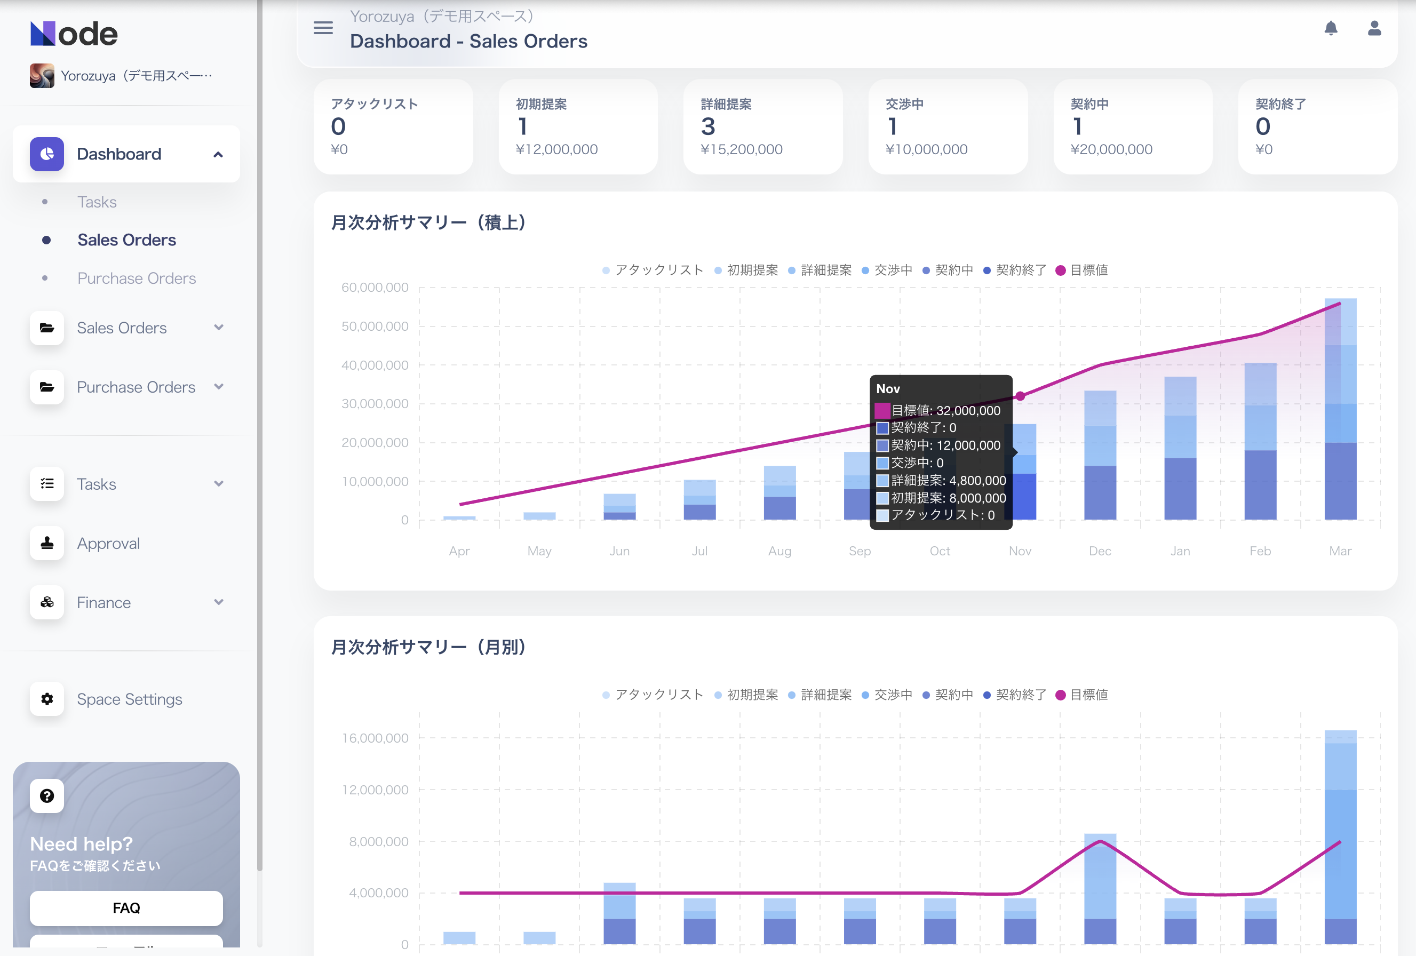Collapse the Dashboard menu chevron

click(x=218, y=155)
